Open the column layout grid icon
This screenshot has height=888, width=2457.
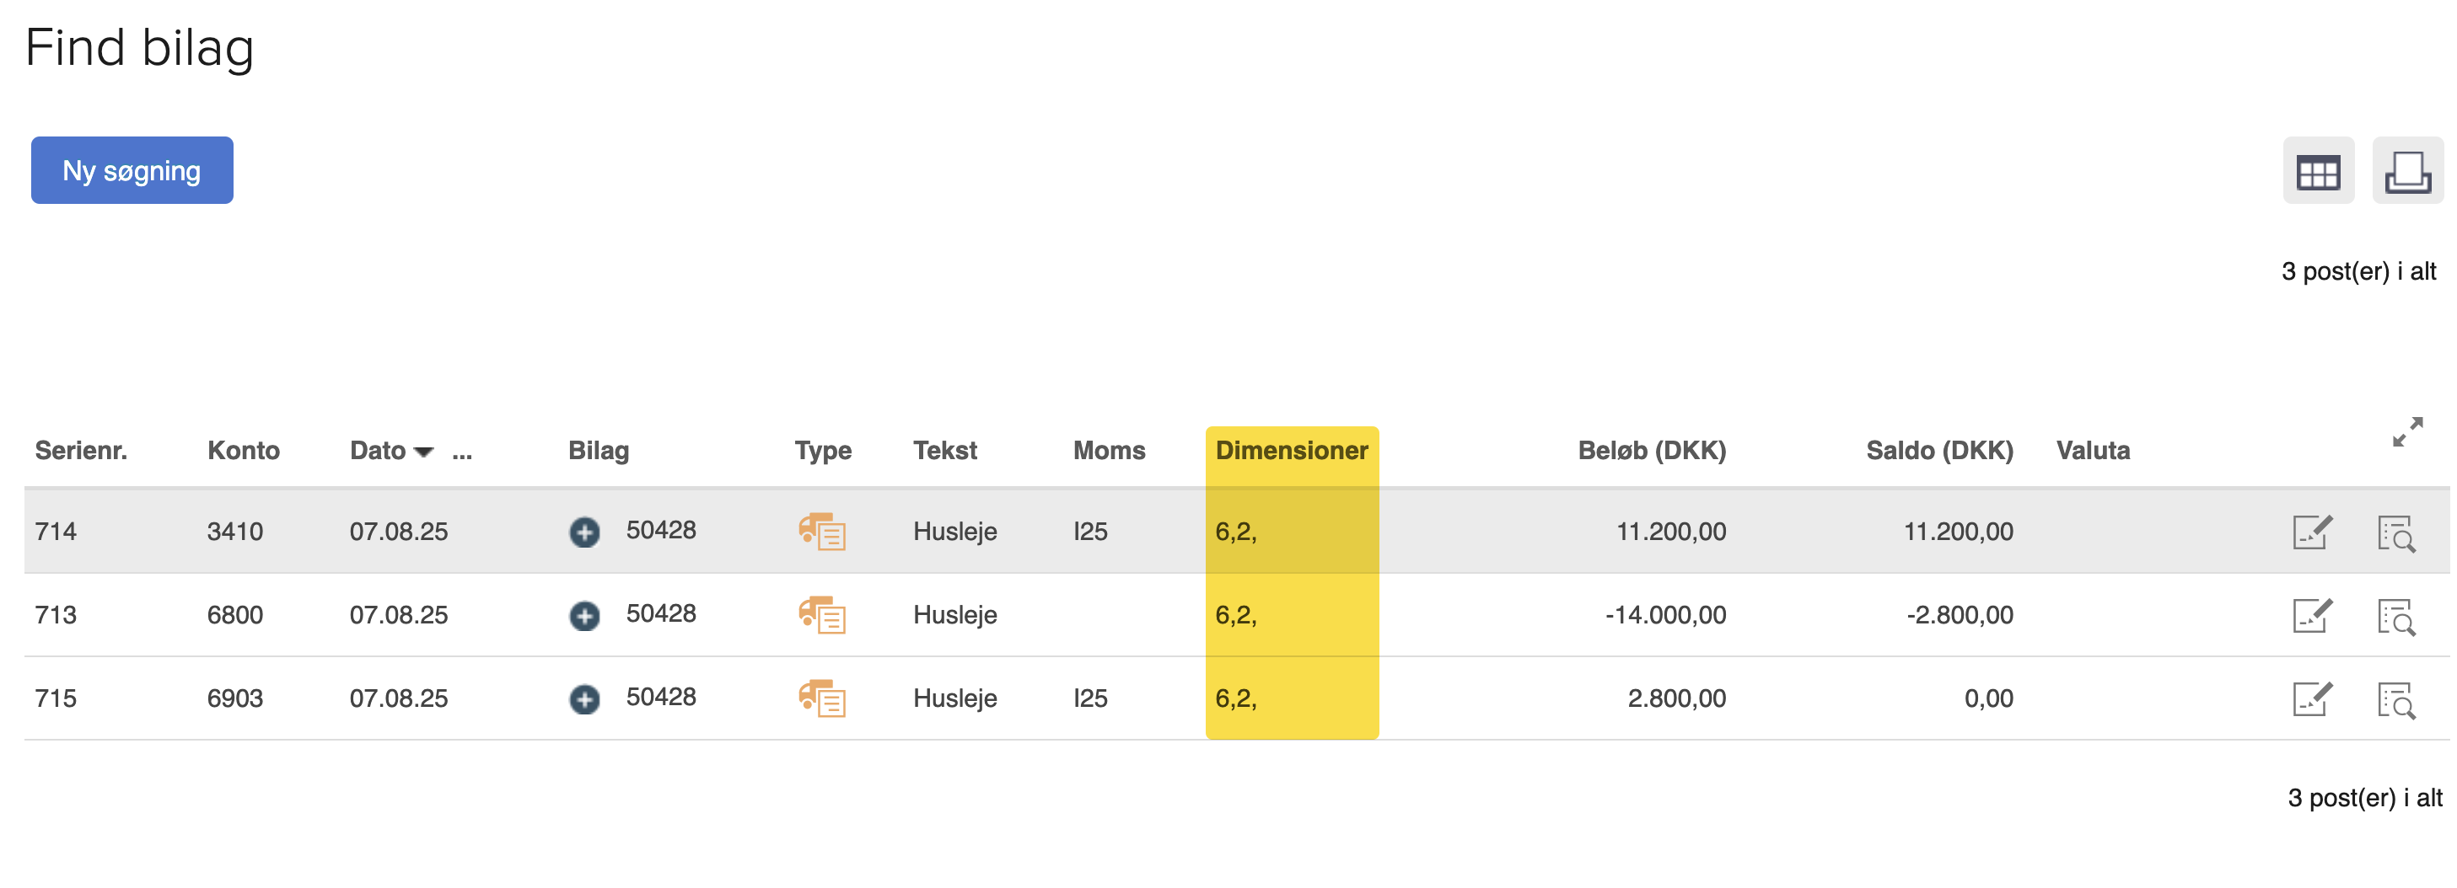(x=2318, y=172)
